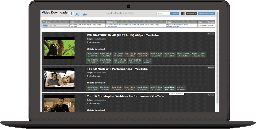
Task: Download WILDNATURE as 3gp 240p 5.57MB
Action: point(130,55)
